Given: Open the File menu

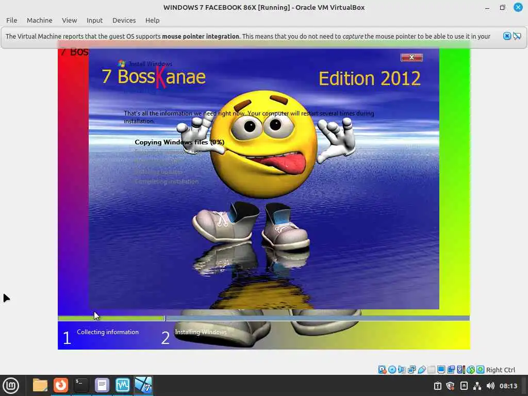Looking at the screenshot, I should pyautogui.click(x=11, y=20).
